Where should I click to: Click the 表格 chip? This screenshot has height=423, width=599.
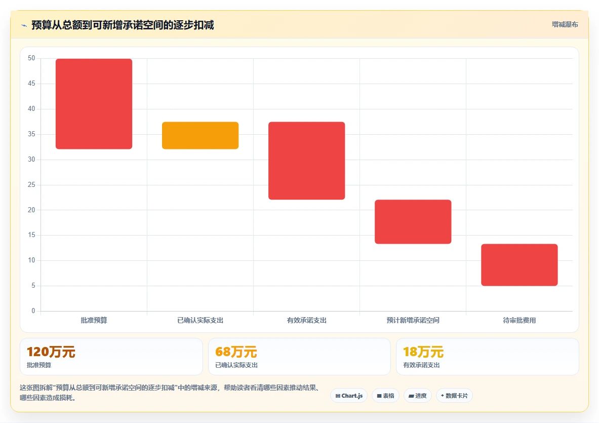click(x=385, y=396)
